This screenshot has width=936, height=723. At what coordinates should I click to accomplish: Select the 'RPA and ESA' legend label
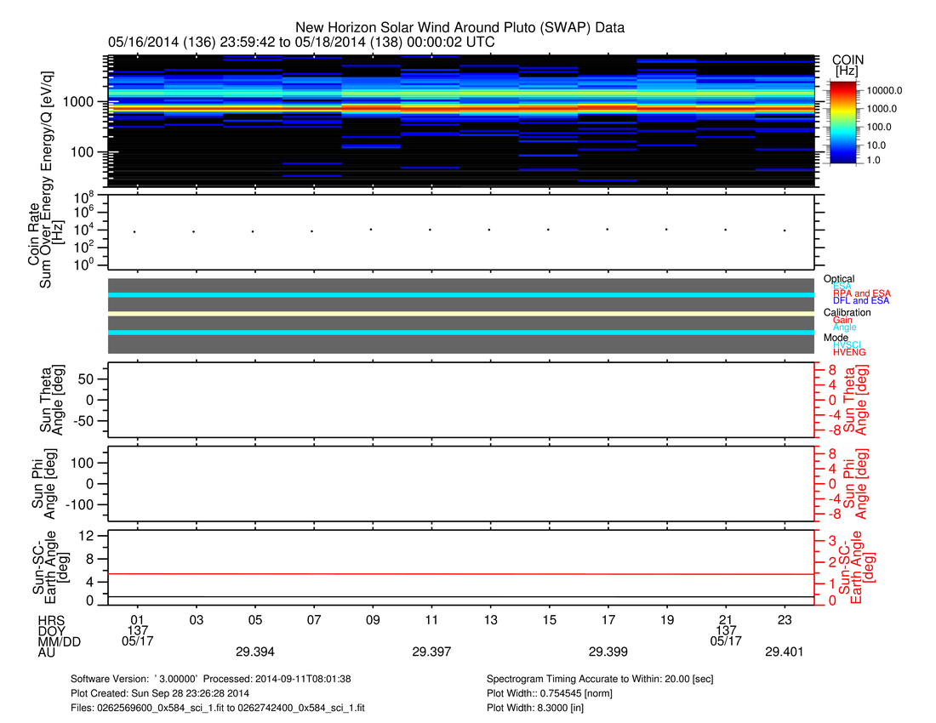click(x=861, y=293)
